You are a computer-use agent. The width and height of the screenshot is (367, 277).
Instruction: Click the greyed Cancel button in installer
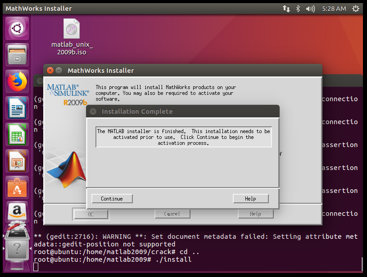click(172, 214)
